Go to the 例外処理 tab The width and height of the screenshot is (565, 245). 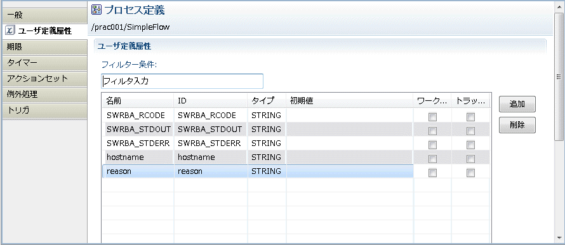pyautogui.click(x=44, y=95)
